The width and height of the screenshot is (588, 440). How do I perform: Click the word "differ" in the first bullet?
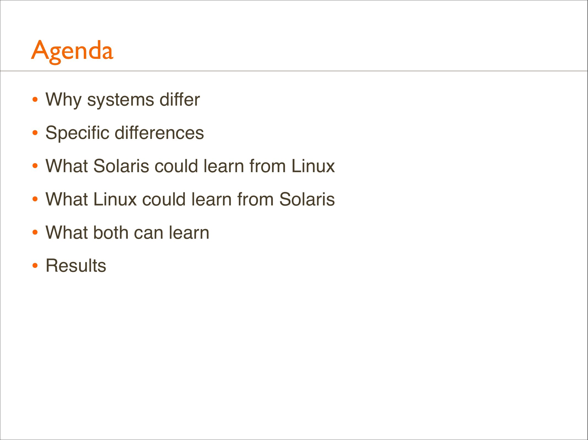tap(180, 100)
